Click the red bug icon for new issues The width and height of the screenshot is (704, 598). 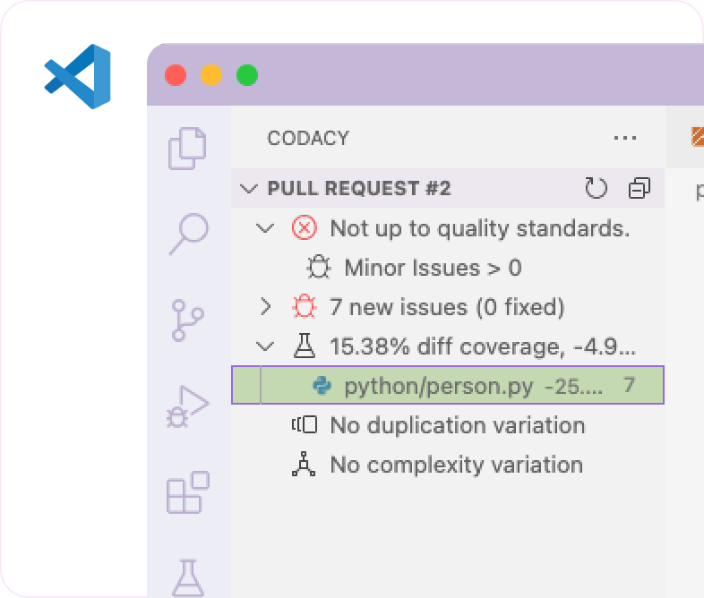pyautogui.click(x=305, y=307)
